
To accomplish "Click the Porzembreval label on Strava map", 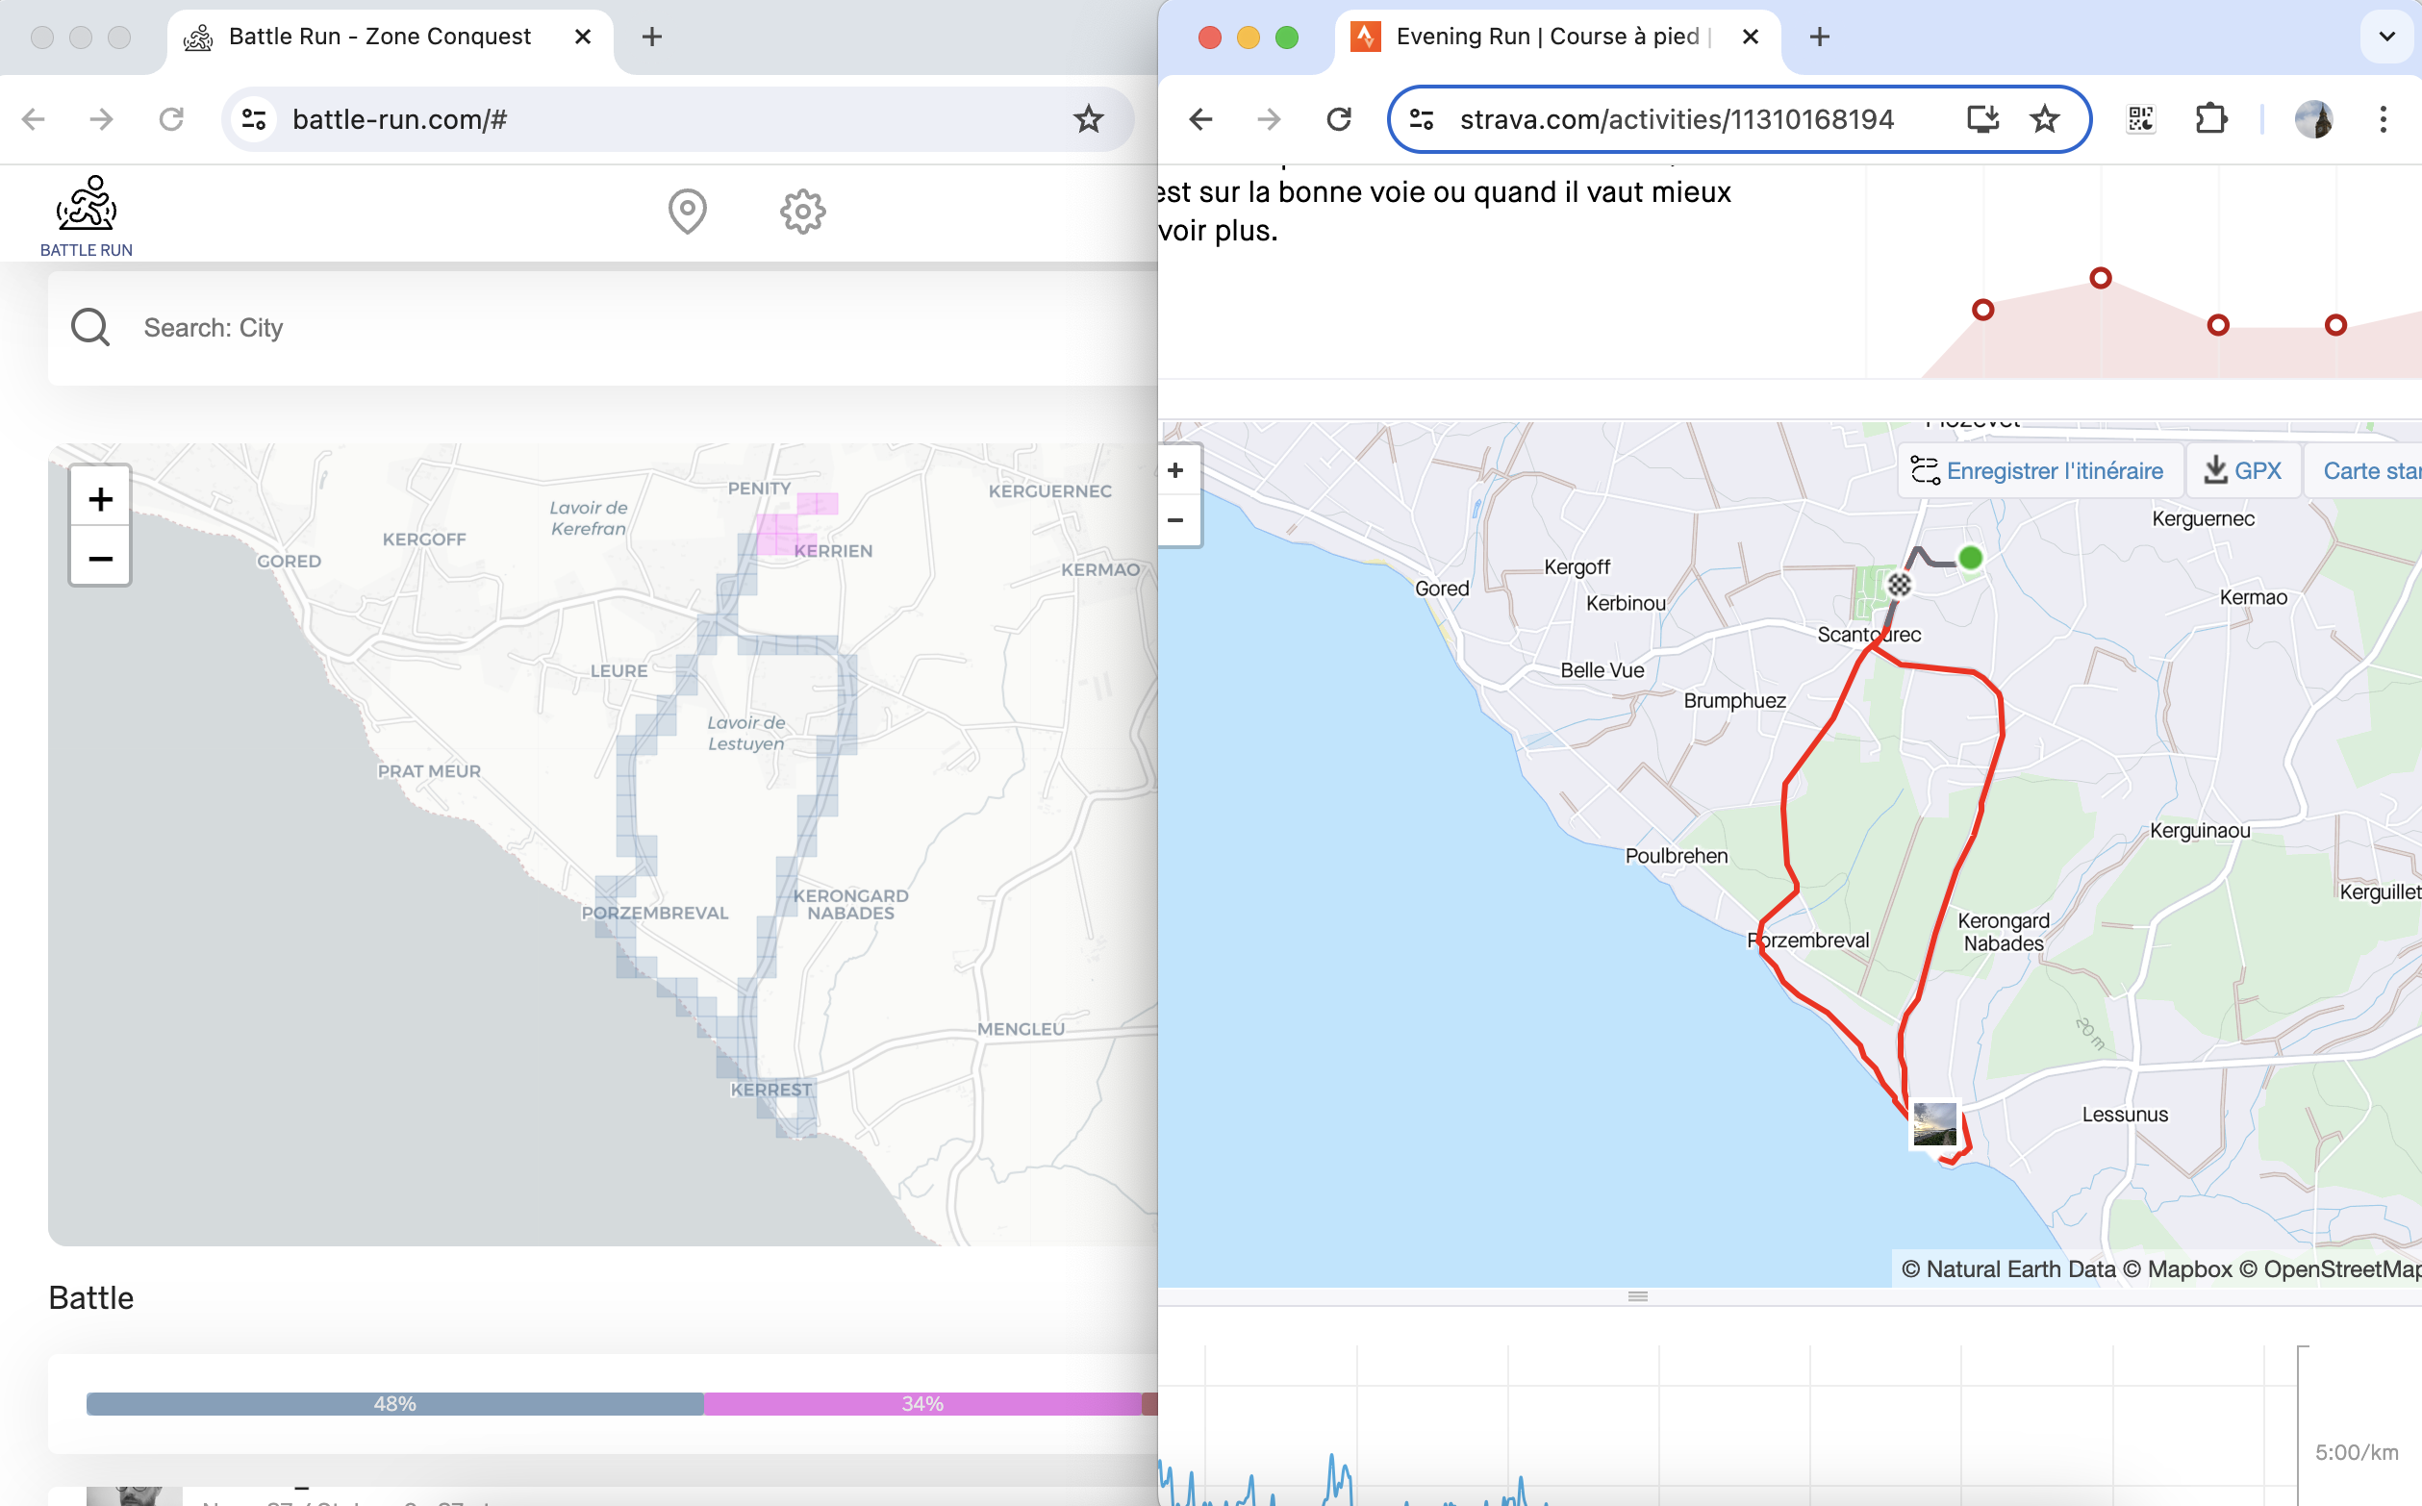I will 1807,940.
